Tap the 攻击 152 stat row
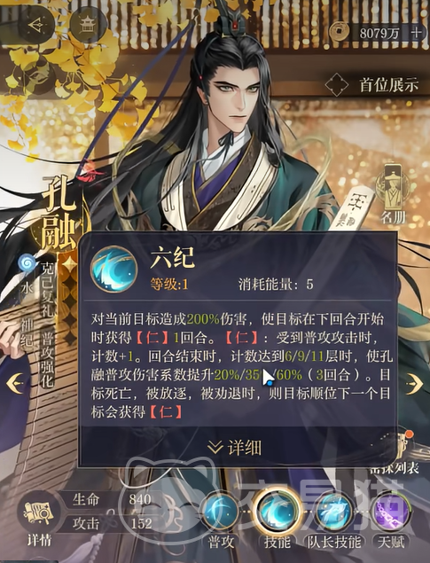 [x=112, y=523]
